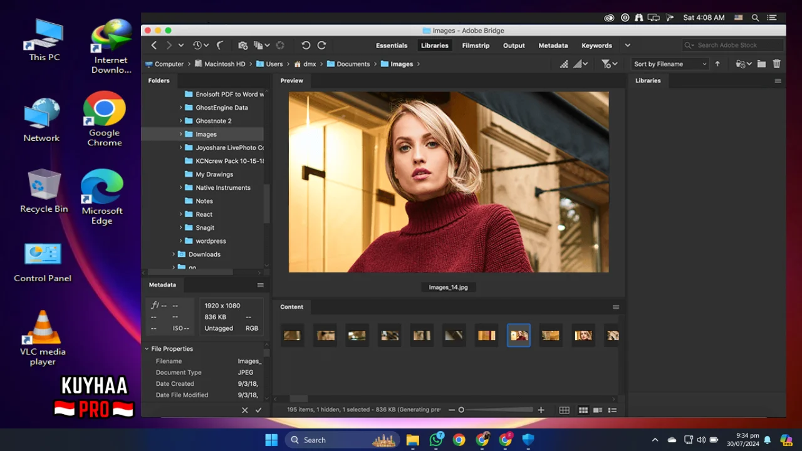The height and width of the screenshot is (451, 802).
Task: Expand the Downloads folder arrow
Action: (174, 254)
